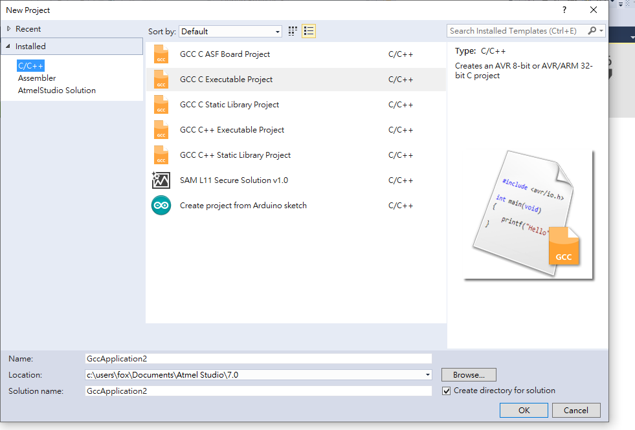635x430 pixels.
Task: Click the Arduino sketch project icon
Action: pos(161,206)
